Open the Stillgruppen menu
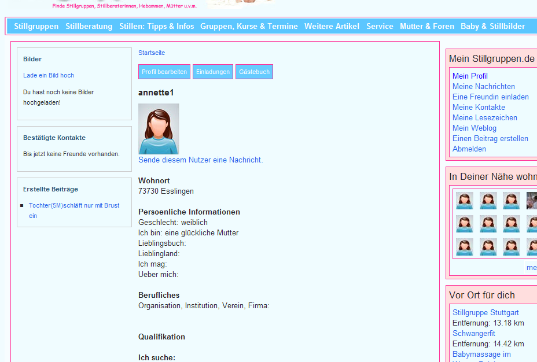The height and width of the screenshot is (362, 537). pos(36,26)
